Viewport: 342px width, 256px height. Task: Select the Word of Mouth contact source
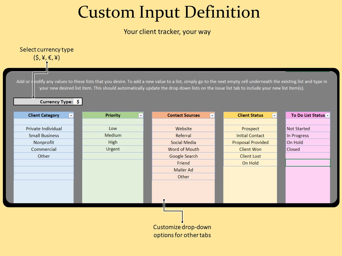coord(183,149)
